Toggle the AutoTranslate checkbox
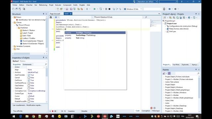 coord(29,75)
